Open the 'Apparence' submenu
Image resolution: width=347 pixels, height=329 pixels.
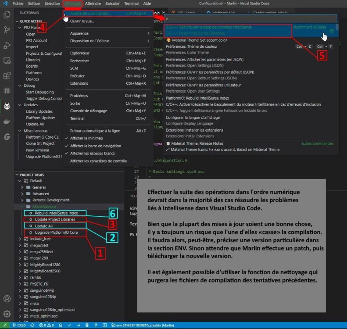pos(108,33)
